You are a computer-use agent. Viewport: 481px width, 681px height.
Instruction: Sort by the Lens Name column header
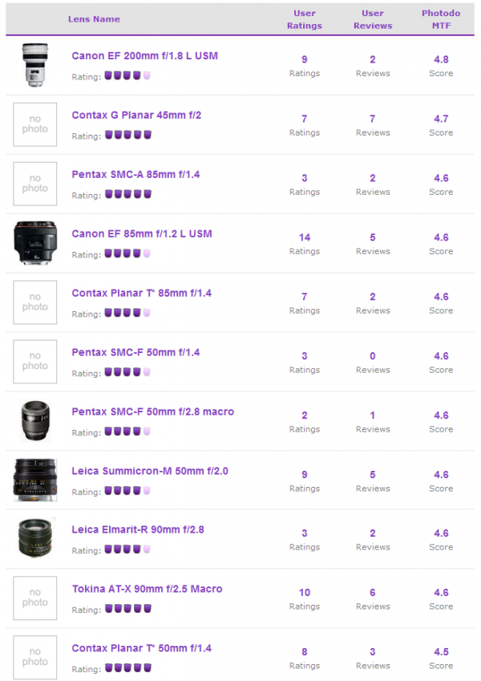(x=94, y=19)
